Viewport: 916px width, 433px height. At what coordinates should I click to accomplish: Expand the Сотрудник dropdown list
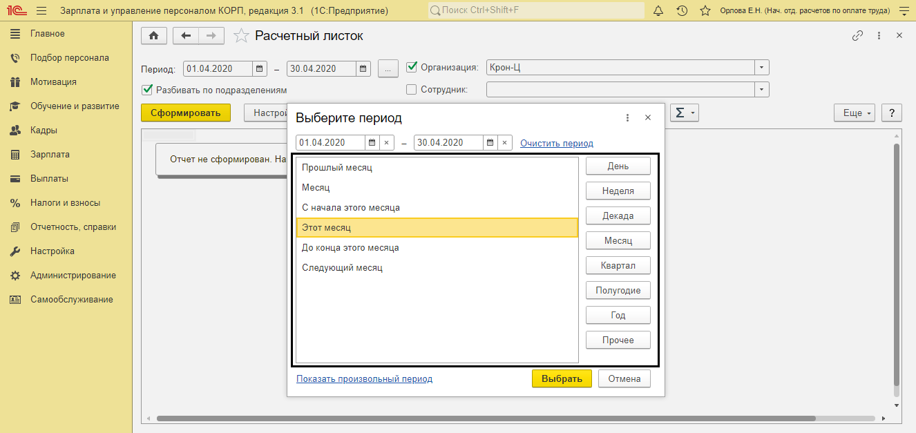coord(761,90)
